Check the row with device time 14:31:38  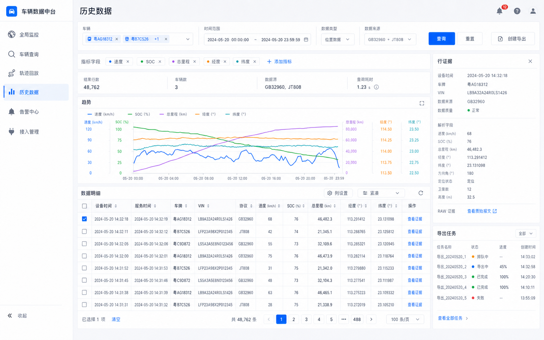click(x=84, y=292)
